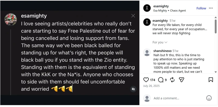Viewport: 218px width, 107px height.
Task: Follow the esamighty account
Action: click(201, 8)
